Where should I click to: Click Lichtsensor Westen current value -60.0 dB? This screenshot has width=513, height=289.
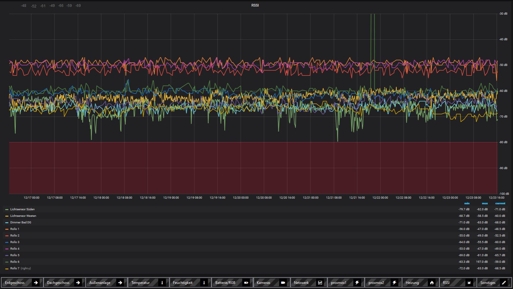tap(500, 216)
